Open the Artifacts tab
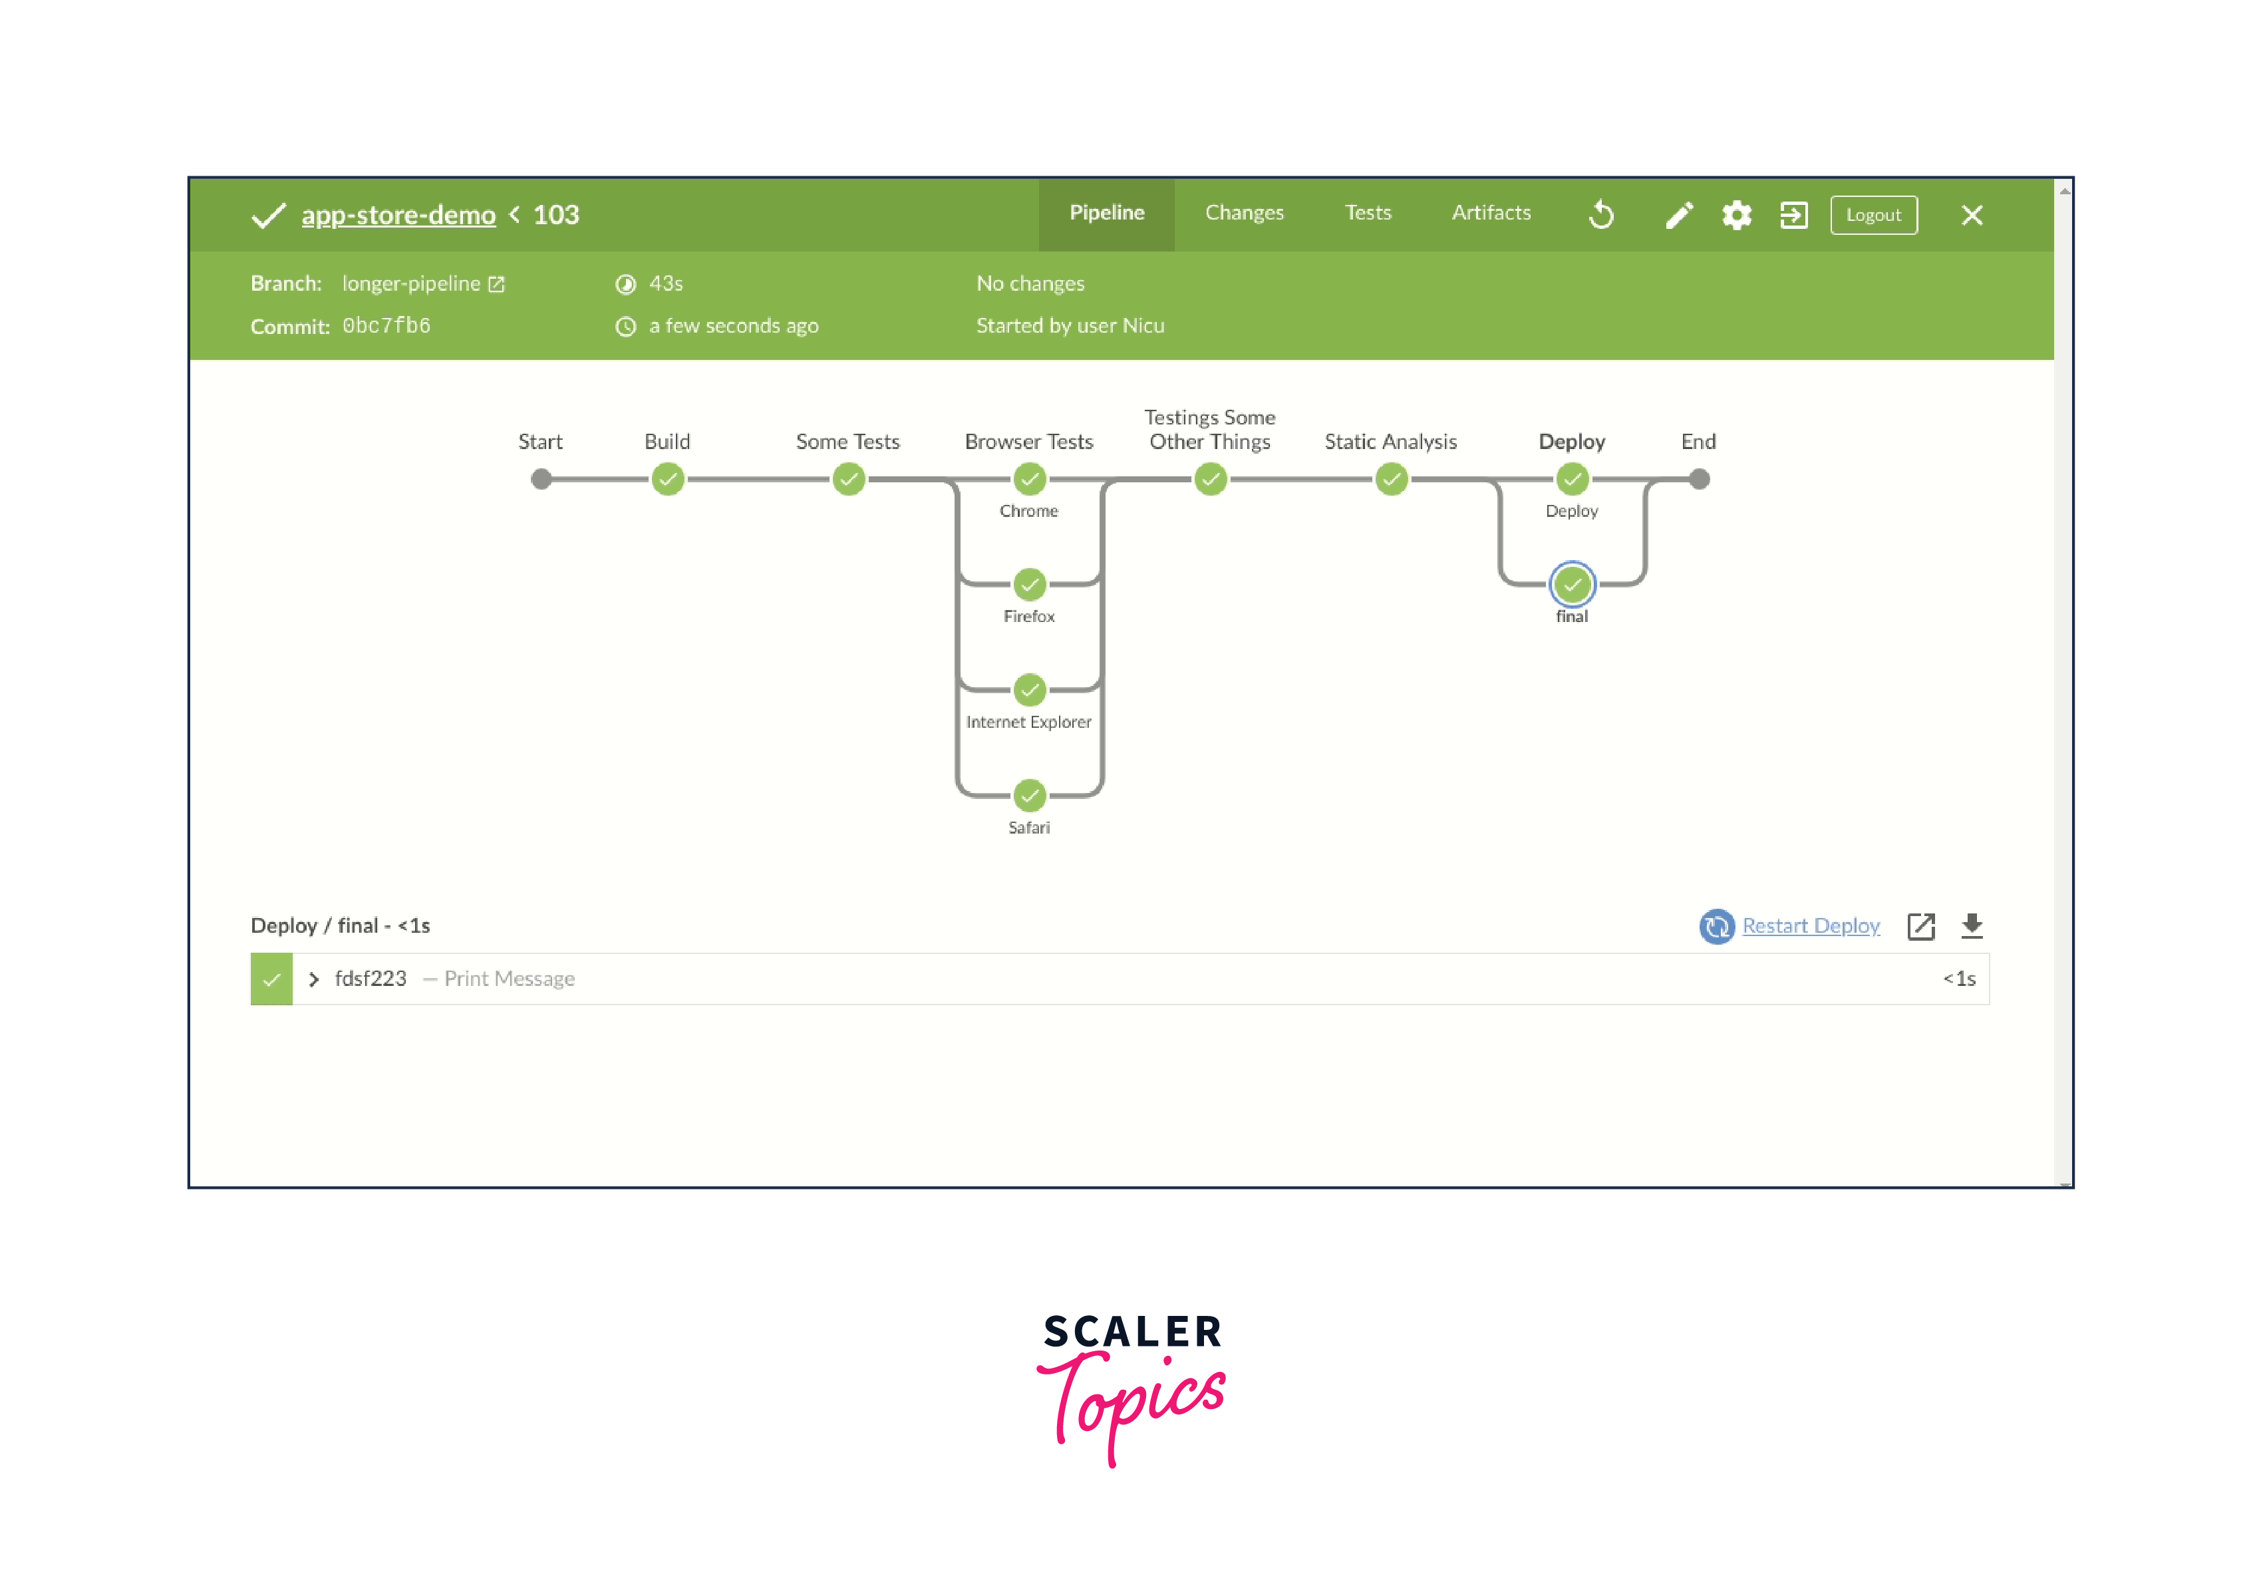The height and width of the screenshot is (1596, 2263). (1490, 213)
